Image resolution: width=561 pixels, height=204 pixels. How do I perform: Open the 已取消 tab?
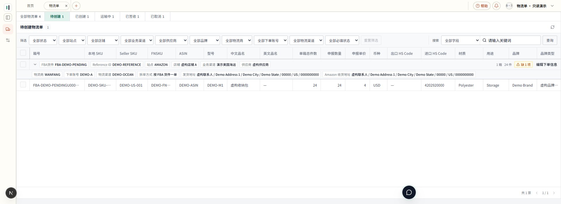pos(157,17)
